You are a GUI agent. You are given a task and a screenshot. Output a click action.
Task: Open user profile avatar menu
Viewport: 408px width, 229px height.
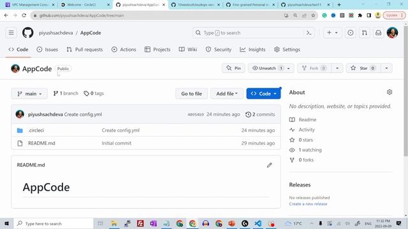(x=392, y=32)
